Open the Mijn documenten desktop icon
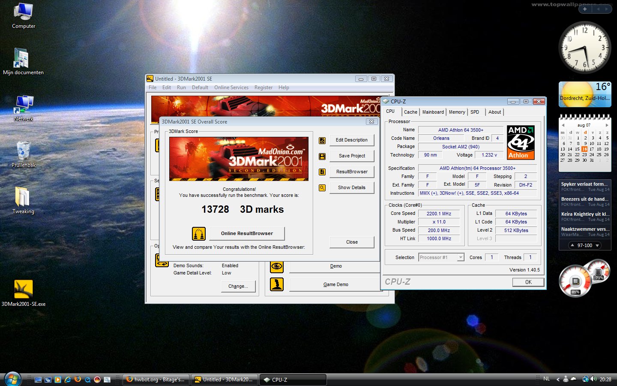 pos(23,62)
